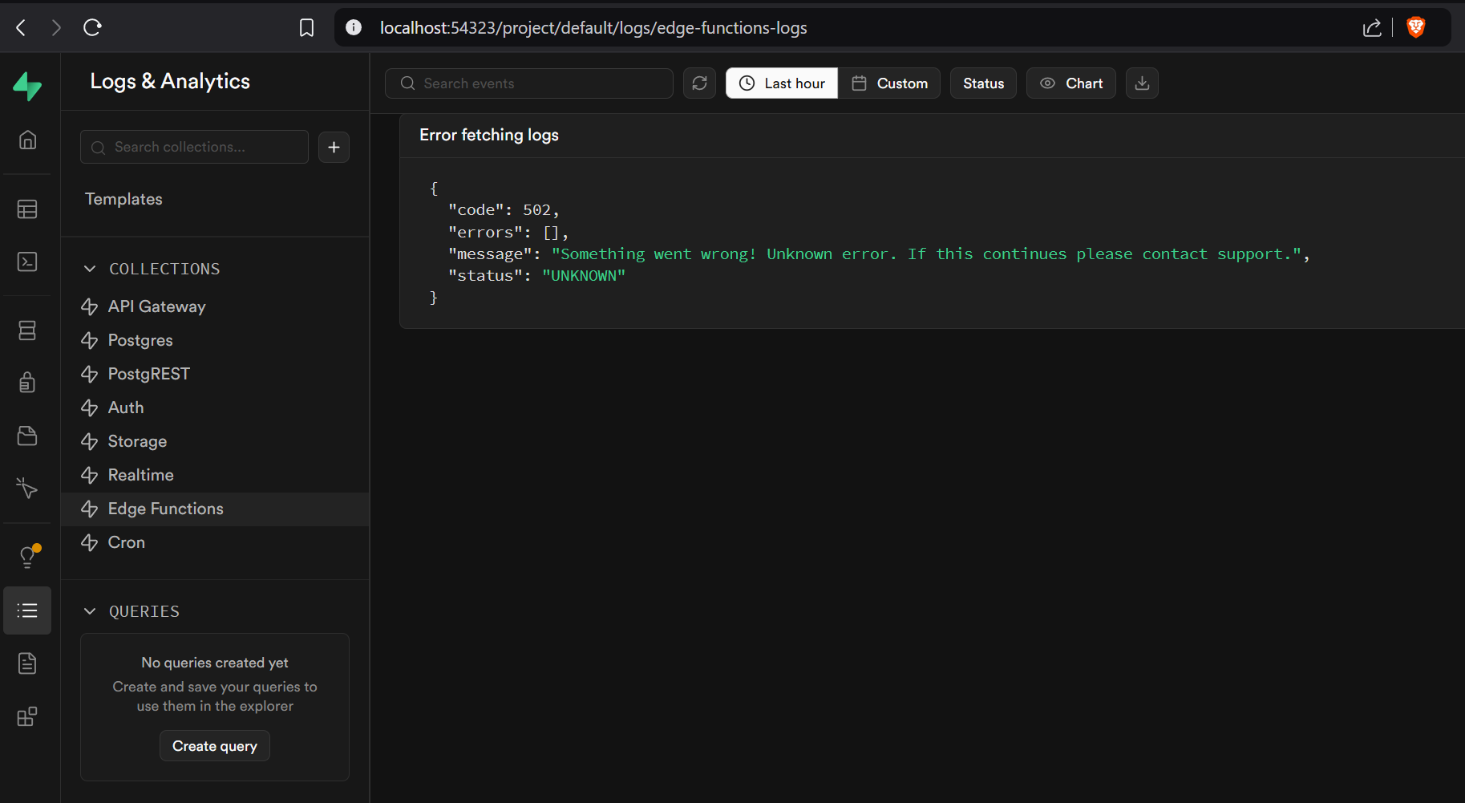
Task: Open the Integrations sidebar icon
Action: pos(27,716)
